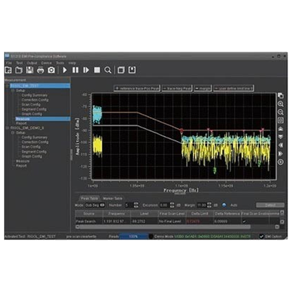The image size is (295, 295).
Task: Click the Detect button
Action: [x=270, y=205]
